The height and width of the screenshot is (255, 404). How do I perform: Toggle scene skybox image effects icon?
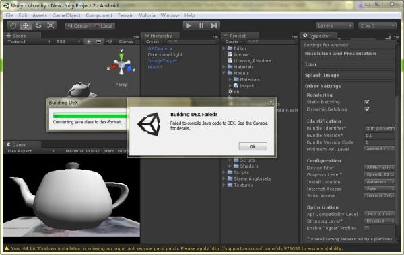(x=98, y=42)
